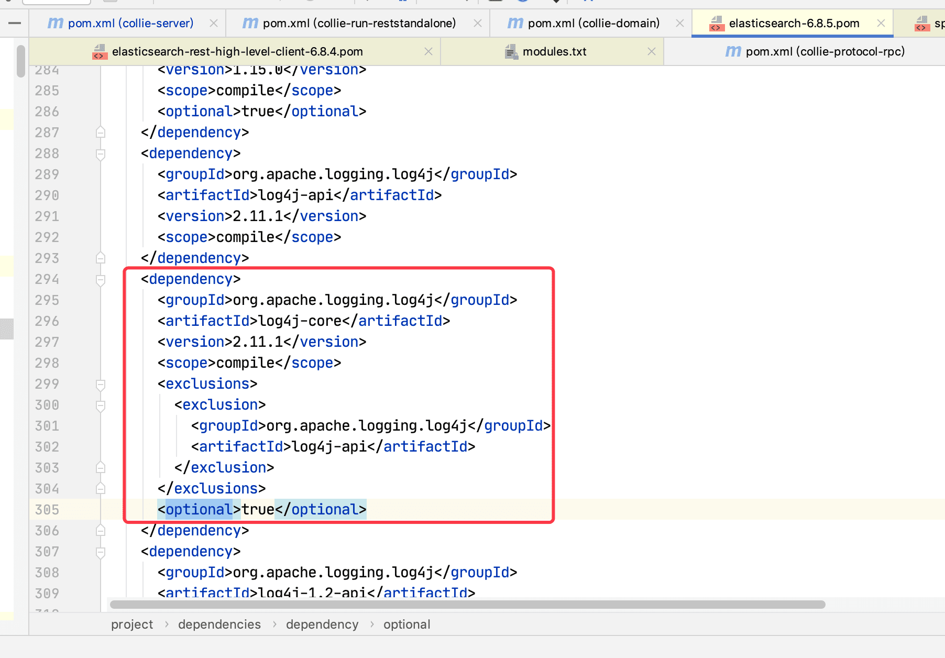The image size is (945, 658).
Task: Collapse fold marker at line 287
Action: point(101,132)
